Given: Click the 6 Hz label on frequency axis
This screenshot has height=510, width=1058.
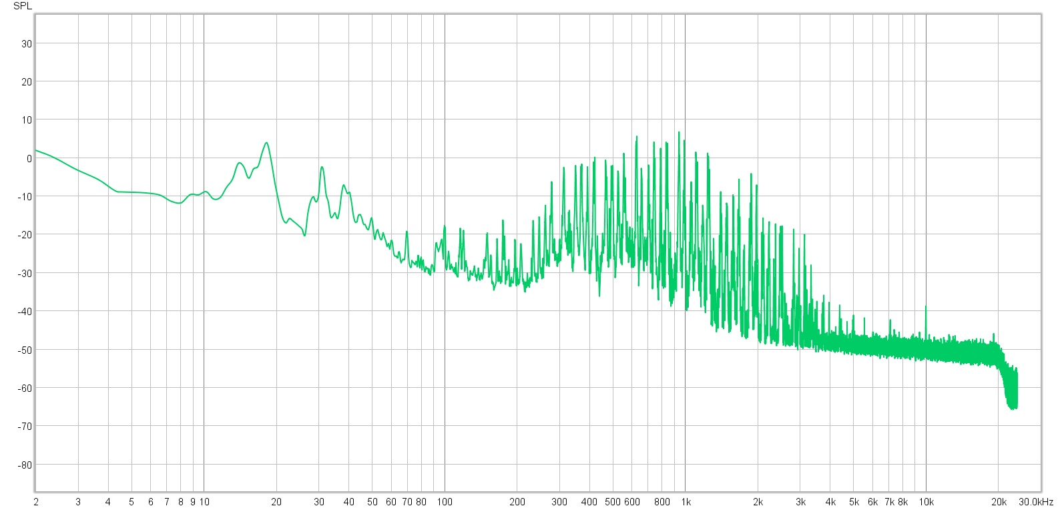Looking at the screenshot, I should pos(151,502).
